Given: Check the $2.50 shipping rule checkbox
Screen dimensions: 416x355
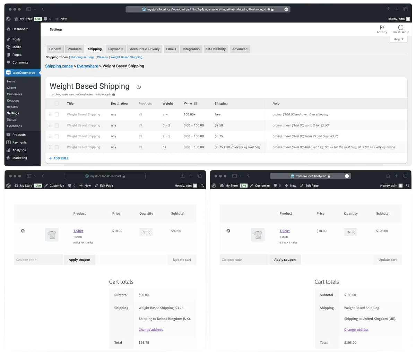Looking at the screenshot, I should click(x=57, y=125).
